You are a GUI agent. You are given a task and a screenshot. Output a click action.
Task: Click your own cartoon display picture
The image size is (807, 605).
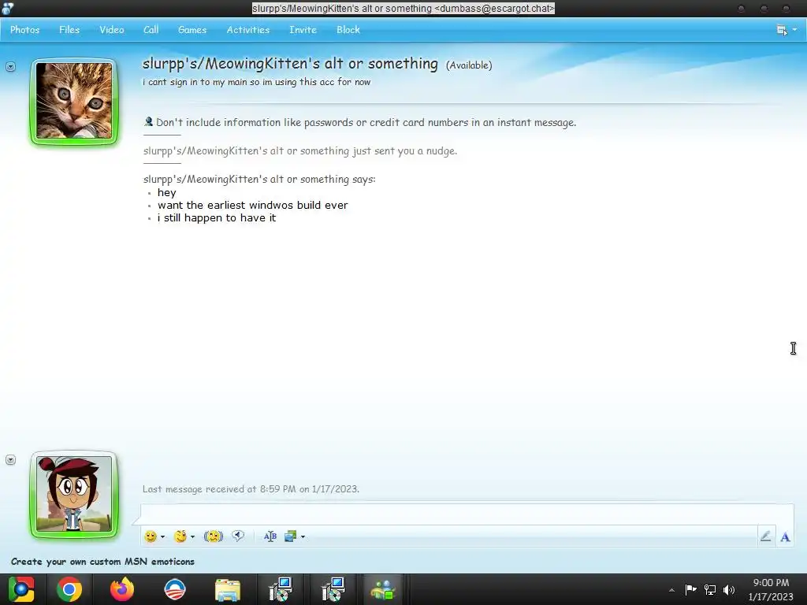(x=74, y=494)
